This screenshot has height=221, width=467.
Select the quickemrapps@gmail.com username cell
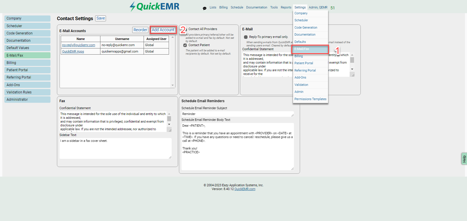122,52
